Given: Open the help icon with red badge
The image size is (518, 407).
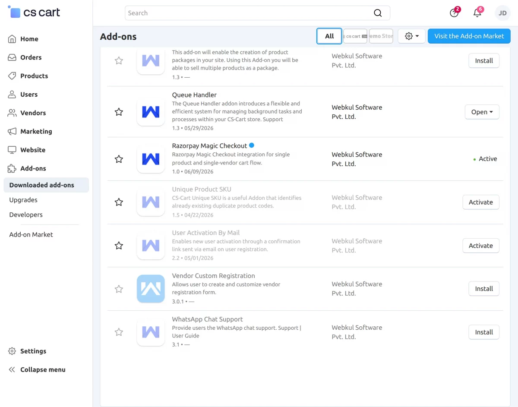Looking at the screenshot, I should [454, 13].
